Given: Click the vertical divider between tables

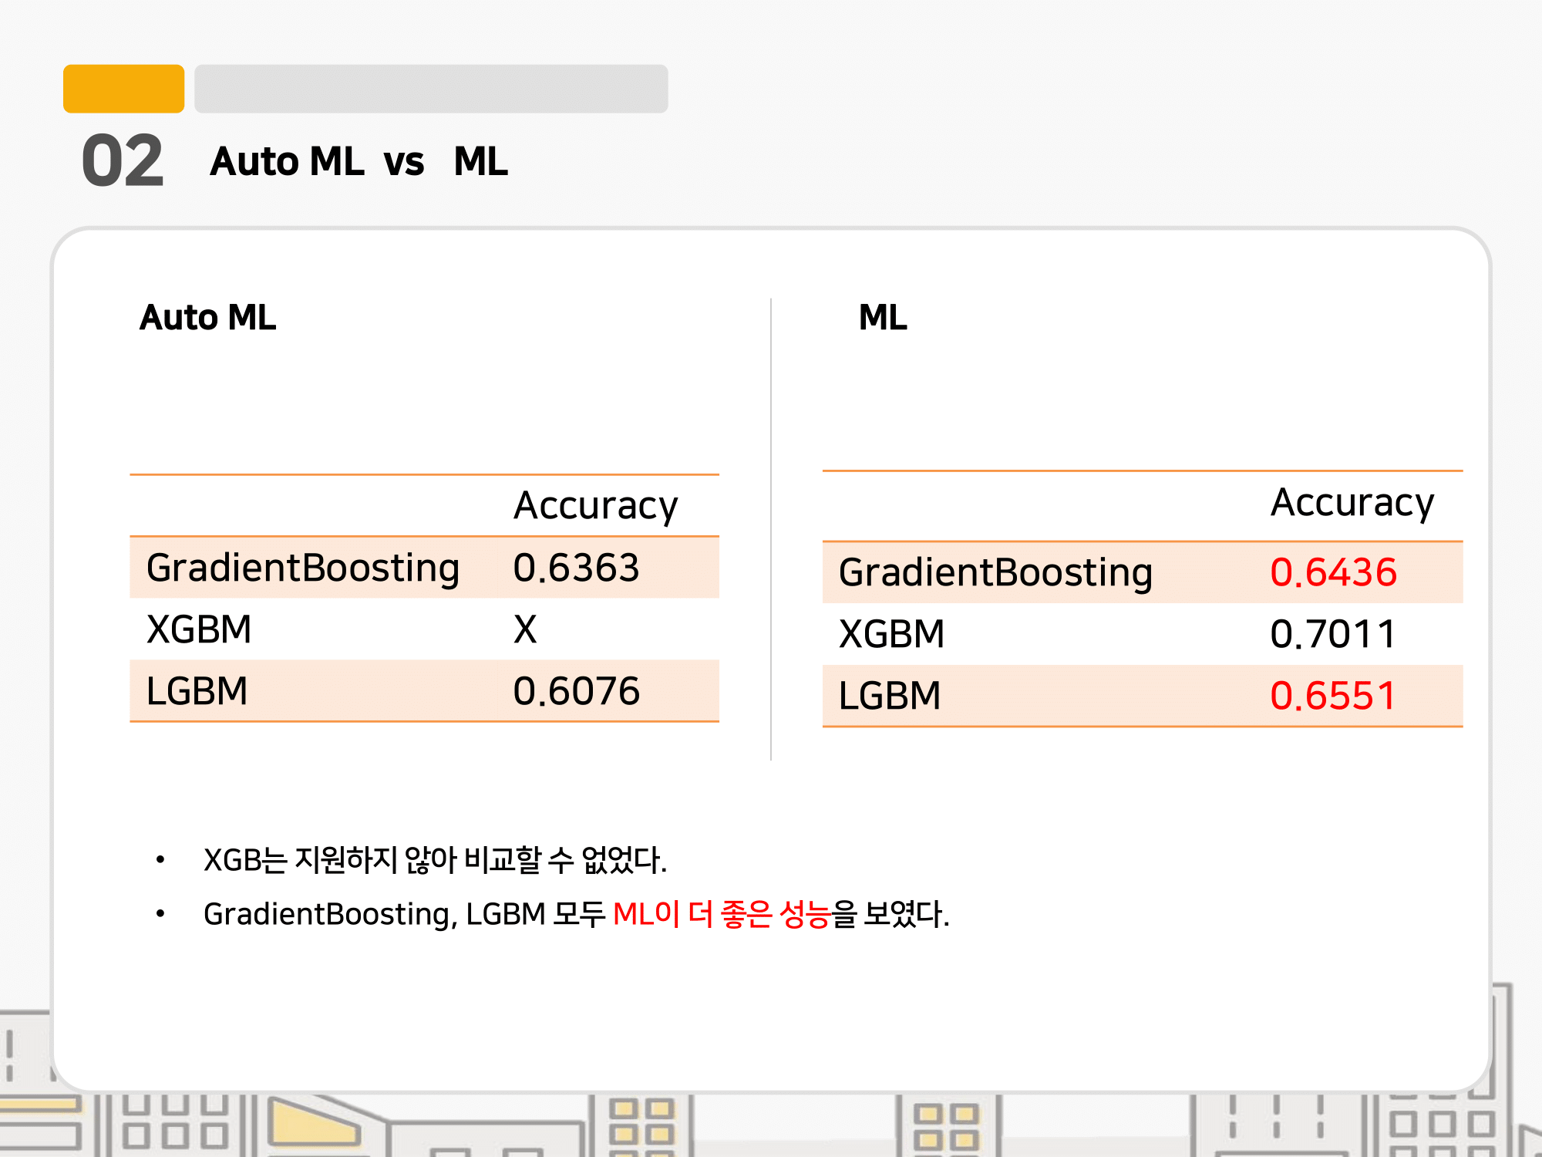Looking at the screenshot, I should (771, 529).
